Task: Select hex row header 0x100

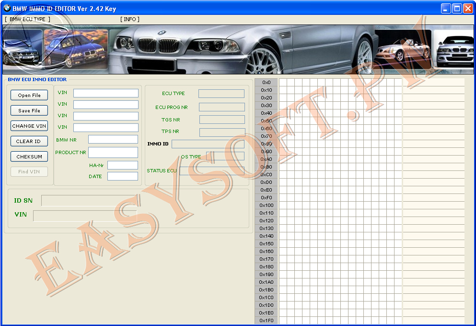Action: coord(266,205)
